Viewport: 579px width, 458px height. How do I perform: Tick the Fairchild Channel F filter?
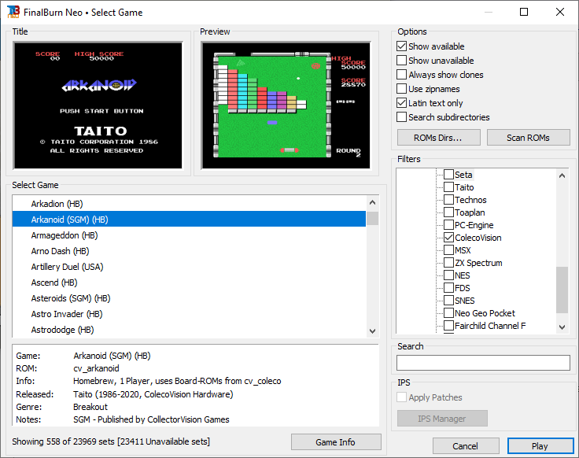click(x=448, y=326)
